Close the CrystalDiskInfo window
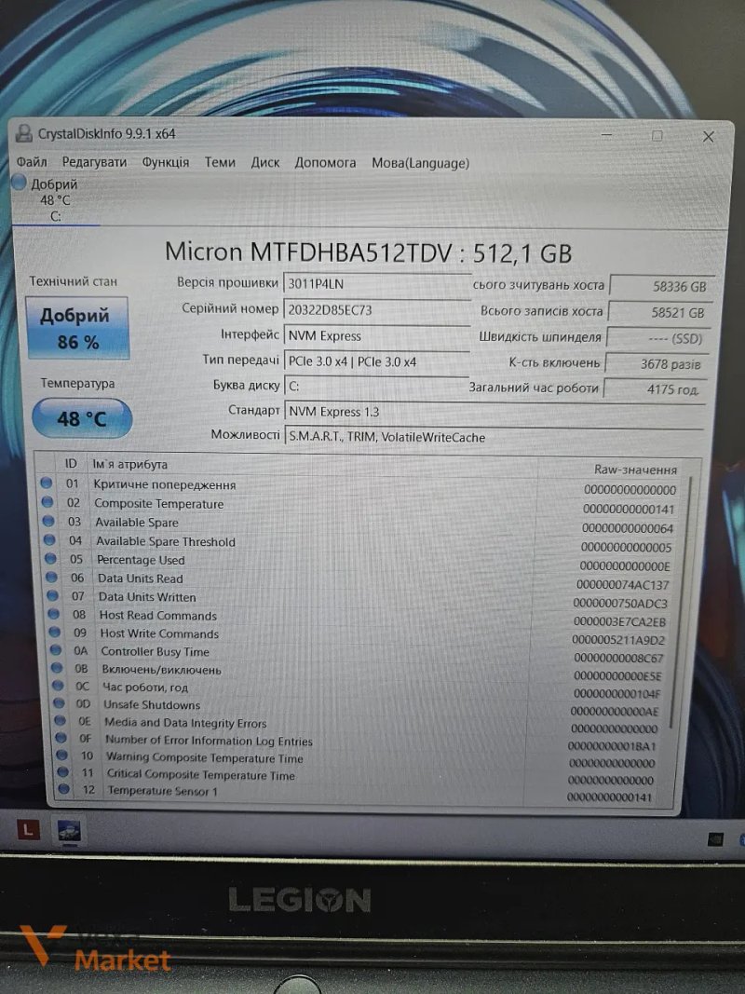The image size is (745, 994). (x=709, y=136)
